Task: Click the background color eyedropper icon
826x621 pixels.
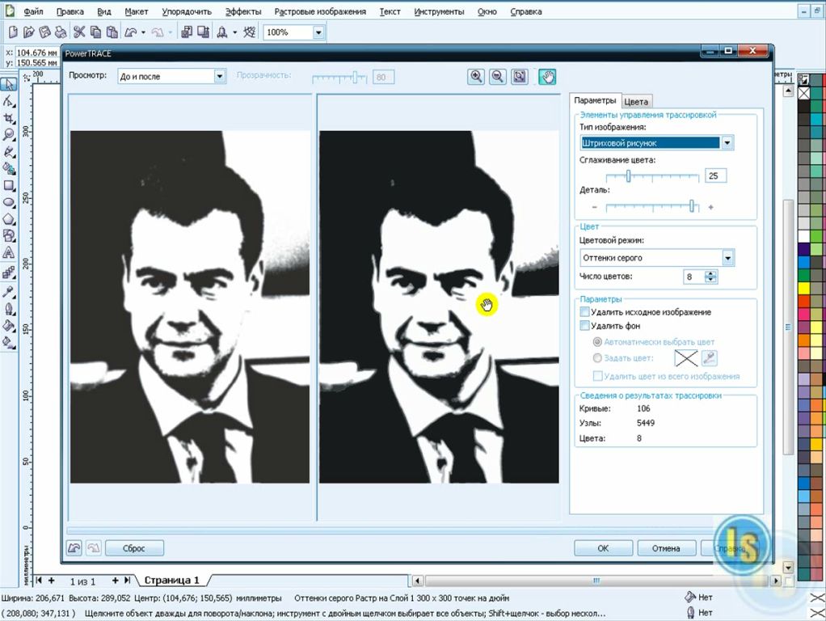Action: point(709,358)
